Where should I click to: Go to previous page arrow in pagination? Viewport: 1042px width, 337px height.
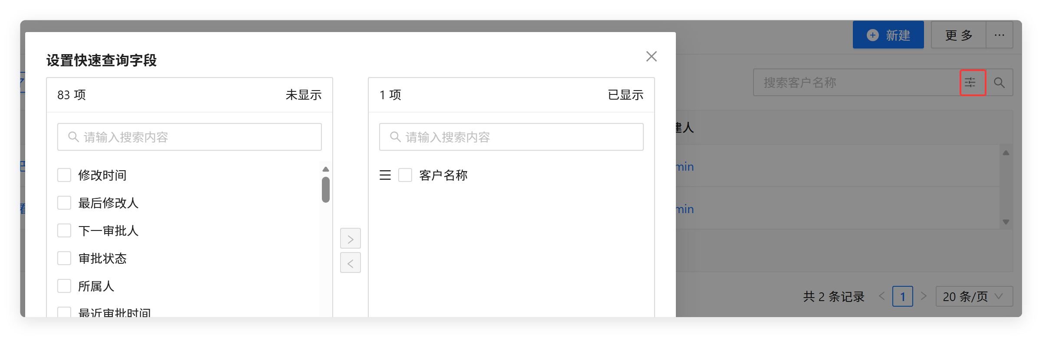(x=881, y=296)
